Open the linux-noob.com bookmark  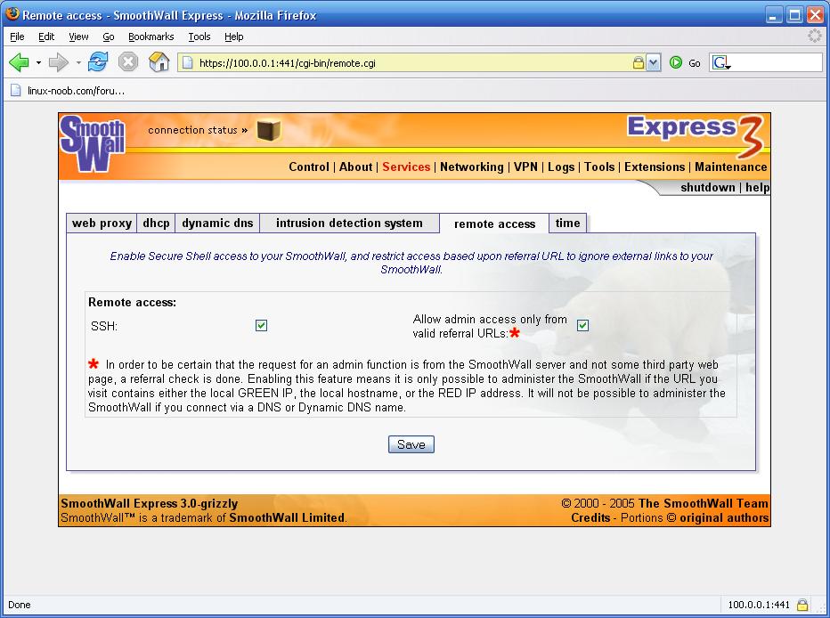pyautogui.click(x=68, y=91)
